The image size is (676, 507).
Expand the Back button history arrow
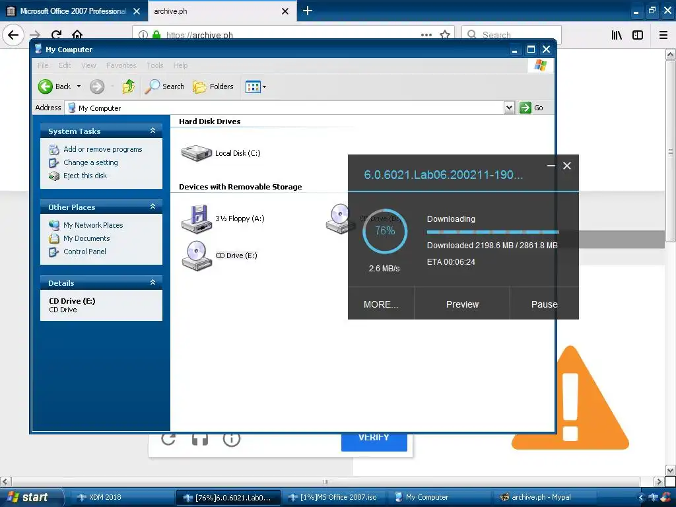(x=79, y=86)
